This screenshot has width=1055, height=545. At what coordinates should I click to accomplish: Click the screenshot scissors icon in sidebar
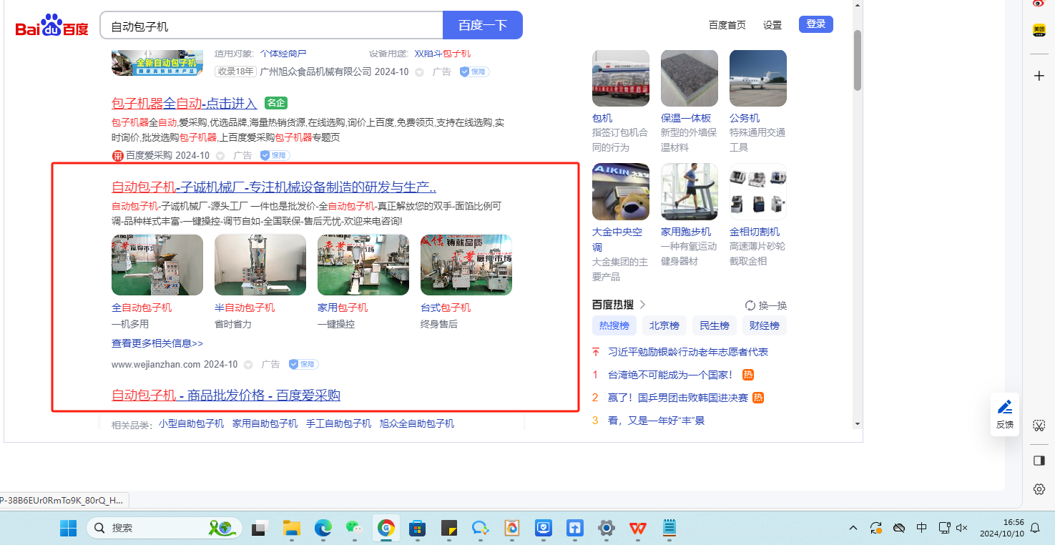click(1039, 426)
